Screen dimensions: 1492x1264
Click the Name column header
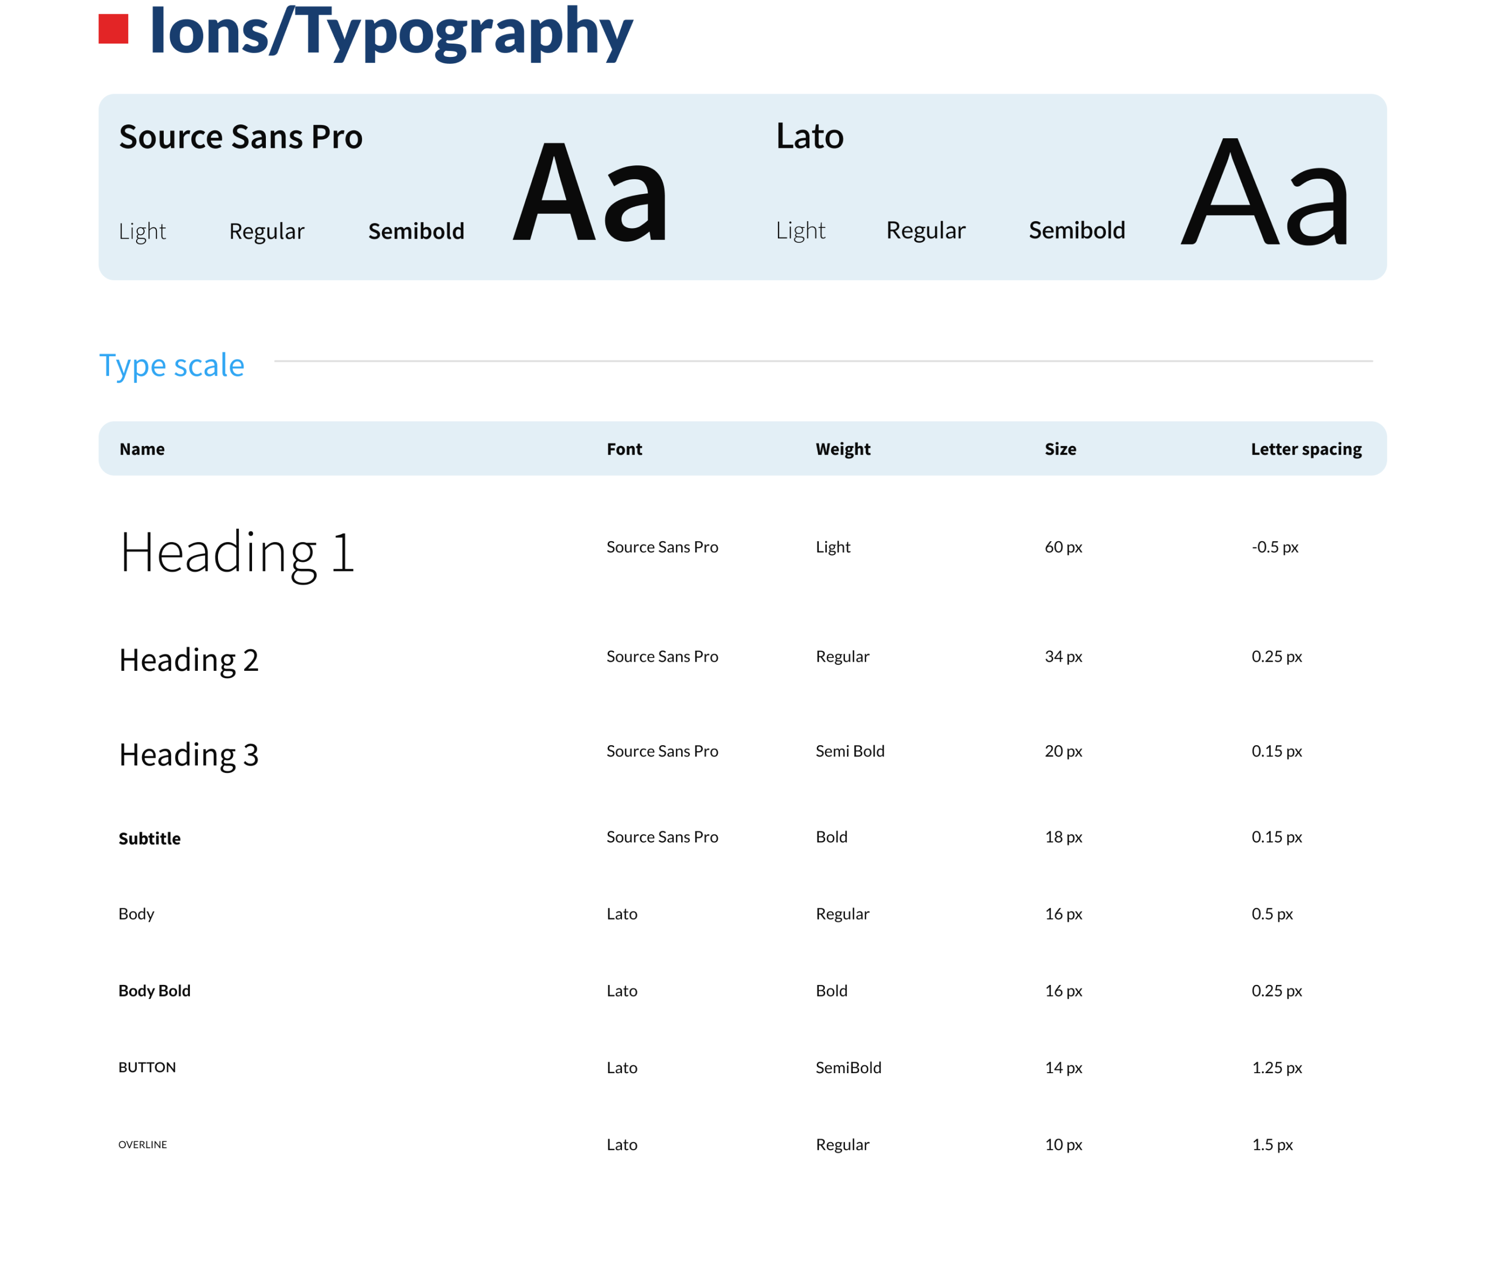pos(142,449)
